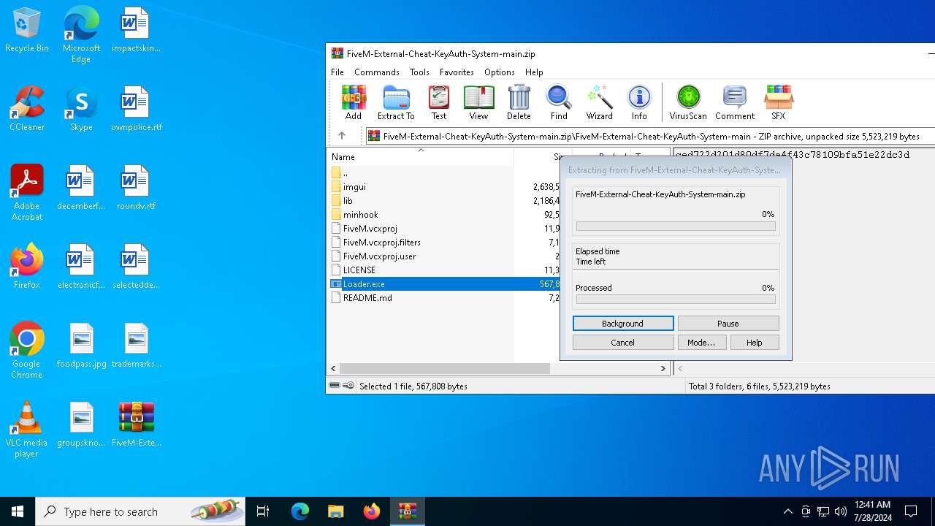Cancel the extraction
Screen dimensions: 935x526
click(623, 343)
